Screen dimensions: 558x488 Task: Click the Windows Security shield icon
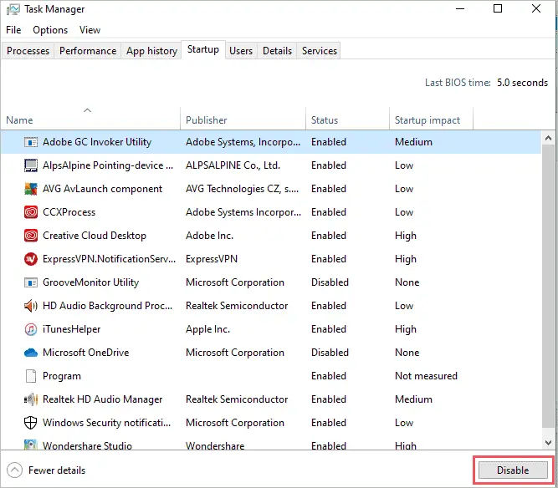tap(31, 423)
